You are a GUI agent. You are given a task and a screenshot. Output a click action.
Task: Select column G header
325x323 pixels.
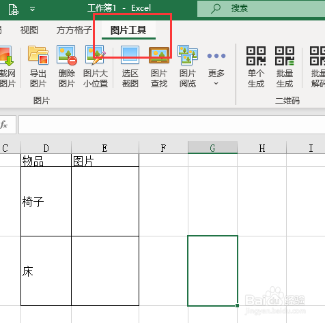tap(212, 148)
